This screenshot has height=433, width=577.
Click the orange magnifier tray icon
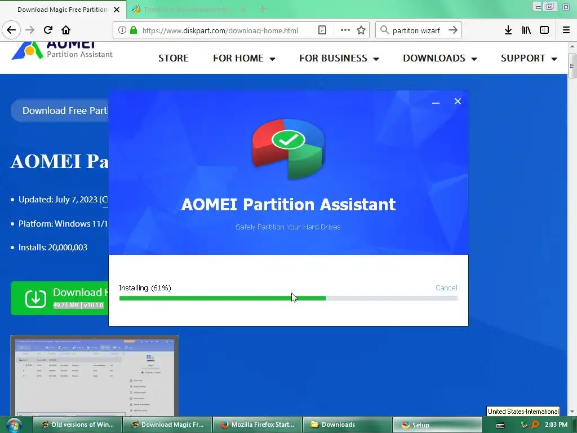[535, 425]
